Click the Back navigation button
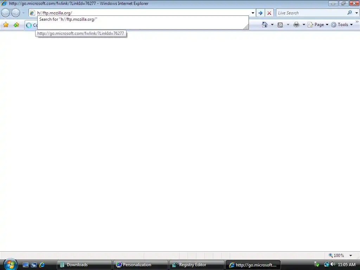The width and height of the screenshot is (360, 270). 5,13
